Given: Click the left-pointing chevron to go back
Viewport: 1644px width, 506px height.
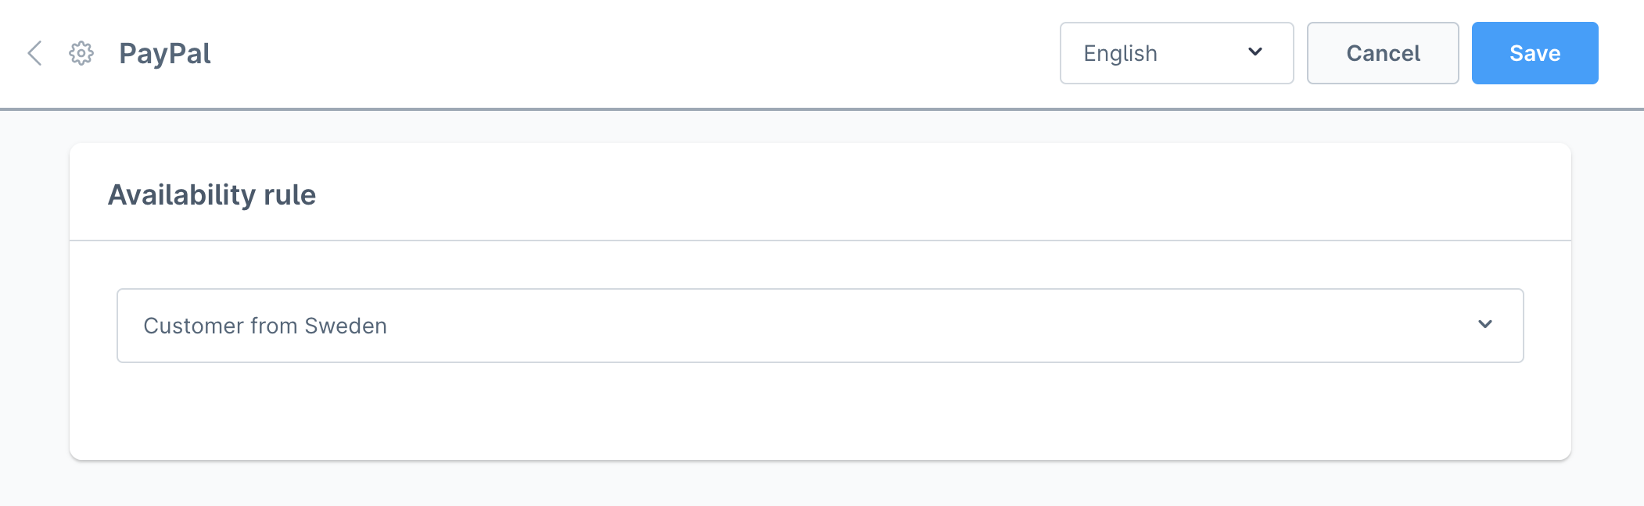Looking at the screenshot, I should [34, 53].
